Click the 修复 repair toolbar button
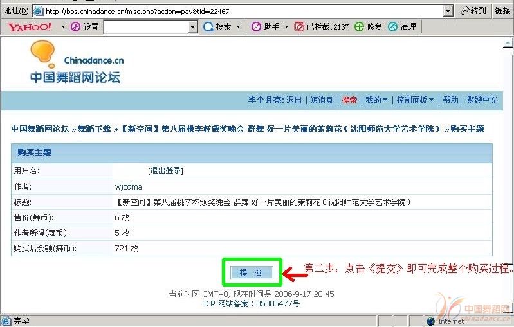The width and height of the screenshot is (514, 327). point(369,26)
